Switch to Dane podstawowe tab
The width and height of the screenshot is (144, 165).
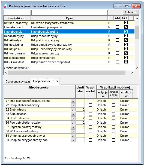[18, 82]
